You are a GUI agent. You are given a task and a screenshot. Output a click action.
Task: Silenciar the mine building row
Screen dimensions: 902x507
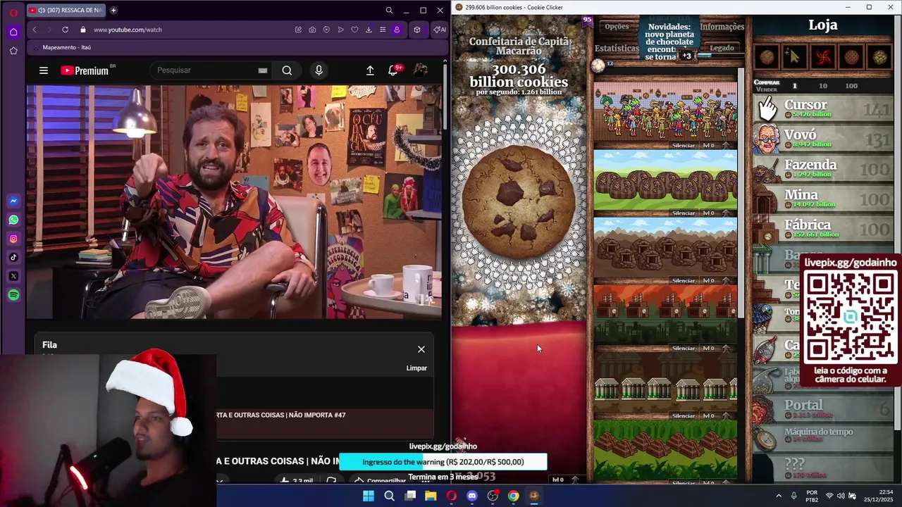683,280
